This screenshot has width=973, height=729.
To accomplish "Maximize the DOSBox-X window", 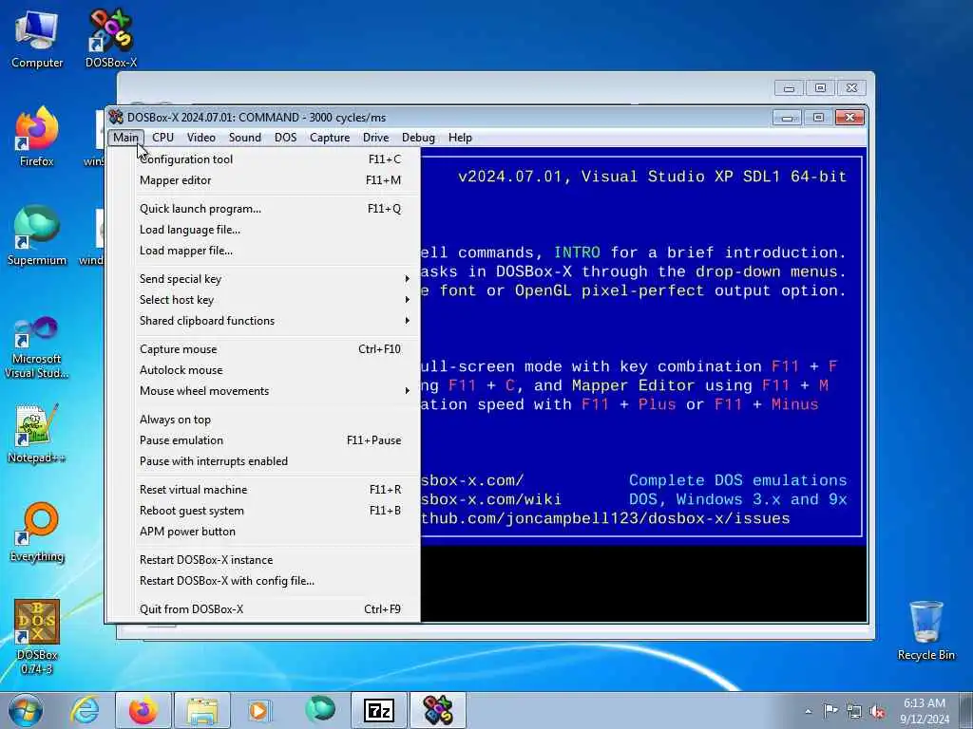I will point(818,117).
